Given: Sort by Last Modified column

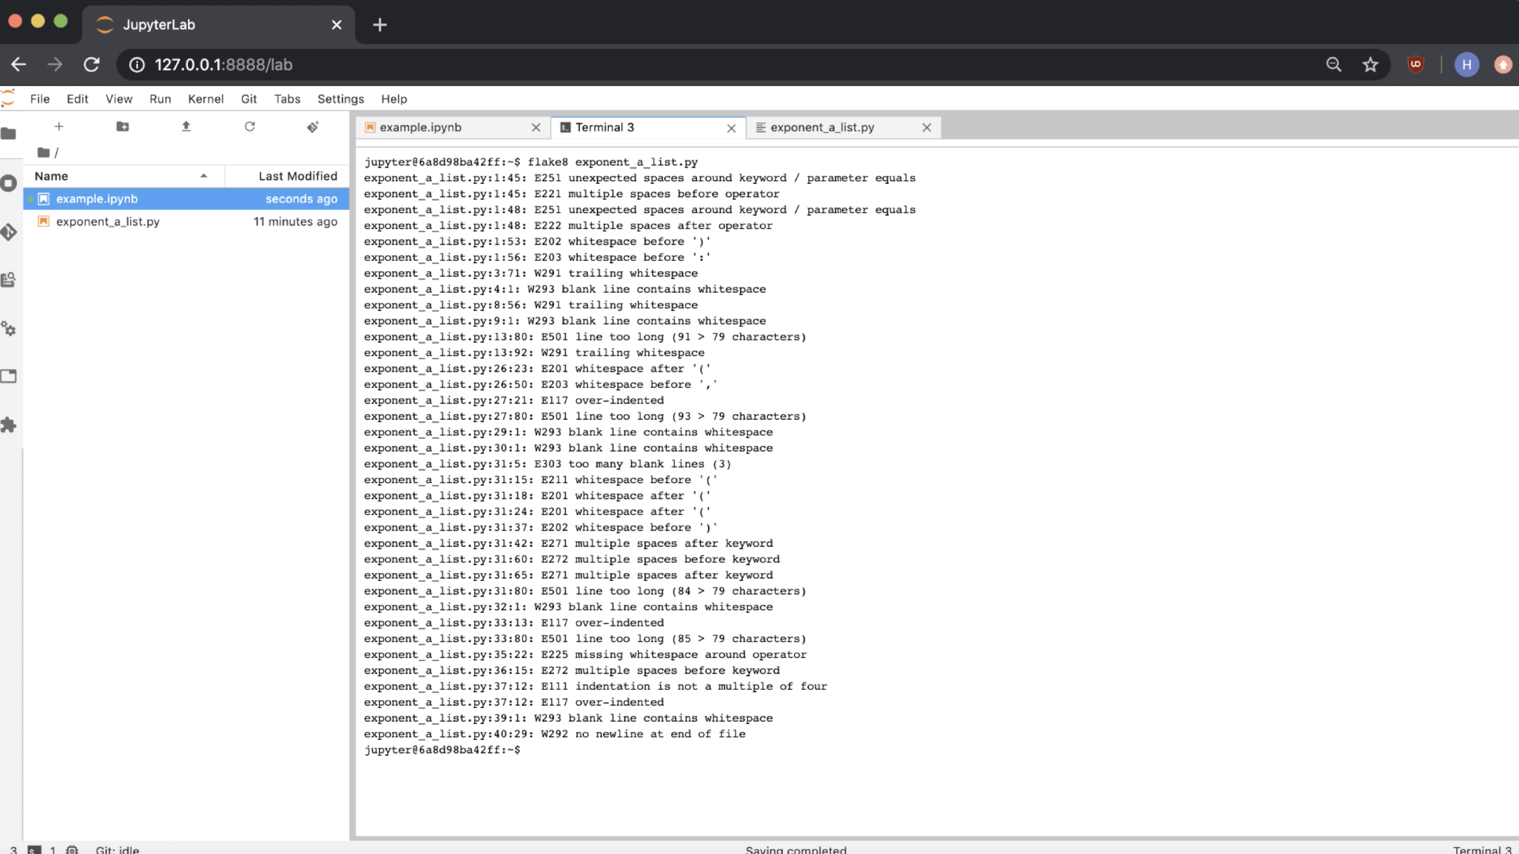Looking at the screenshot, I should pyautogui.click(x=297, y=176).
